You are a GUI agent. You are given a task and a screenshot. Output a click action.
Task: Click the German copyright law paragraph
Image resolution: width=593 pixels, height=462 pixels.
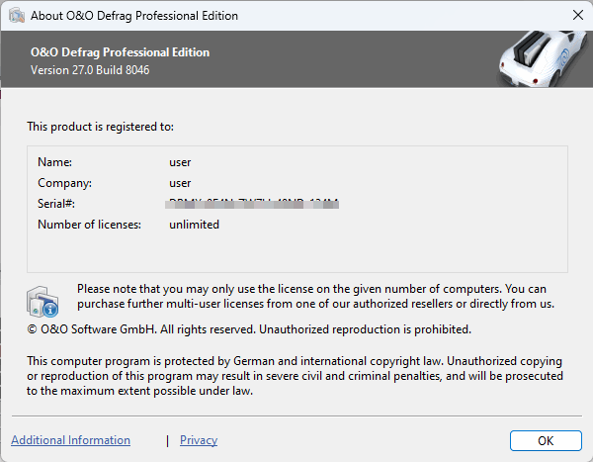pos(295,376)
